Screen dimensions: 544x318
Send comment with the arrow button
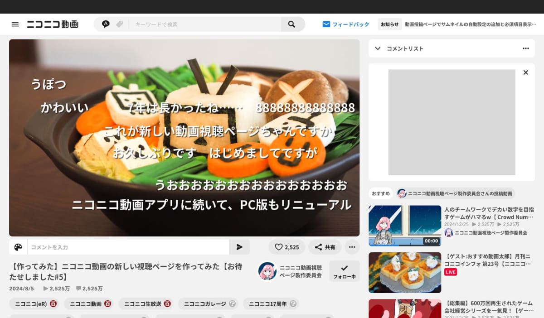tap(240, 247)
